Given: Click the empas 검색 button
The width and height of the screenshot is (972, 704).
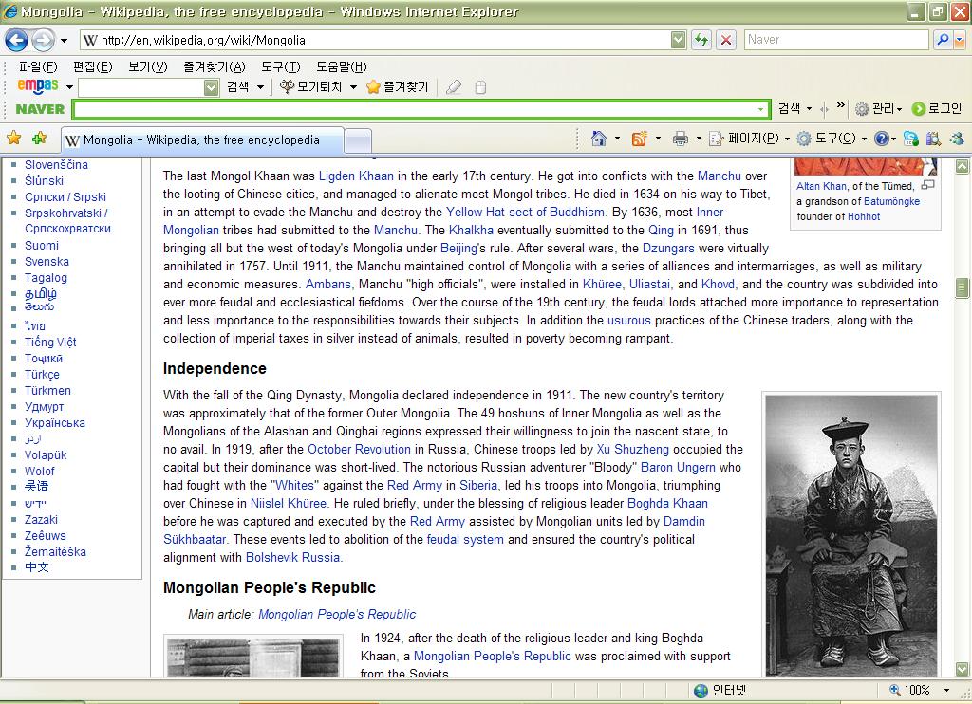Looking at the screenshot, I should pyautogui.click(x=237, y=86).
